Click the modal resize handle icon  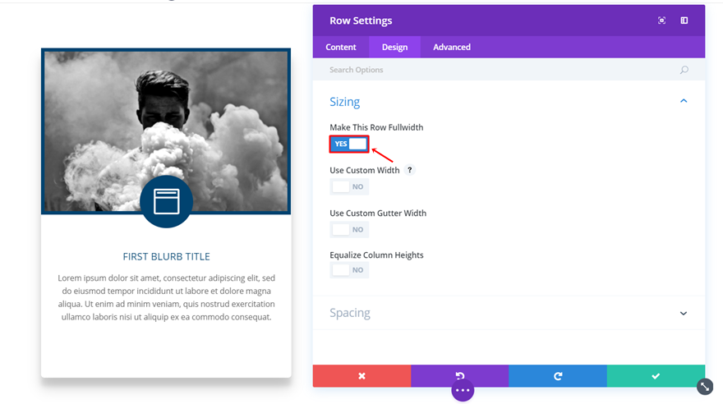tap(705, 387)
